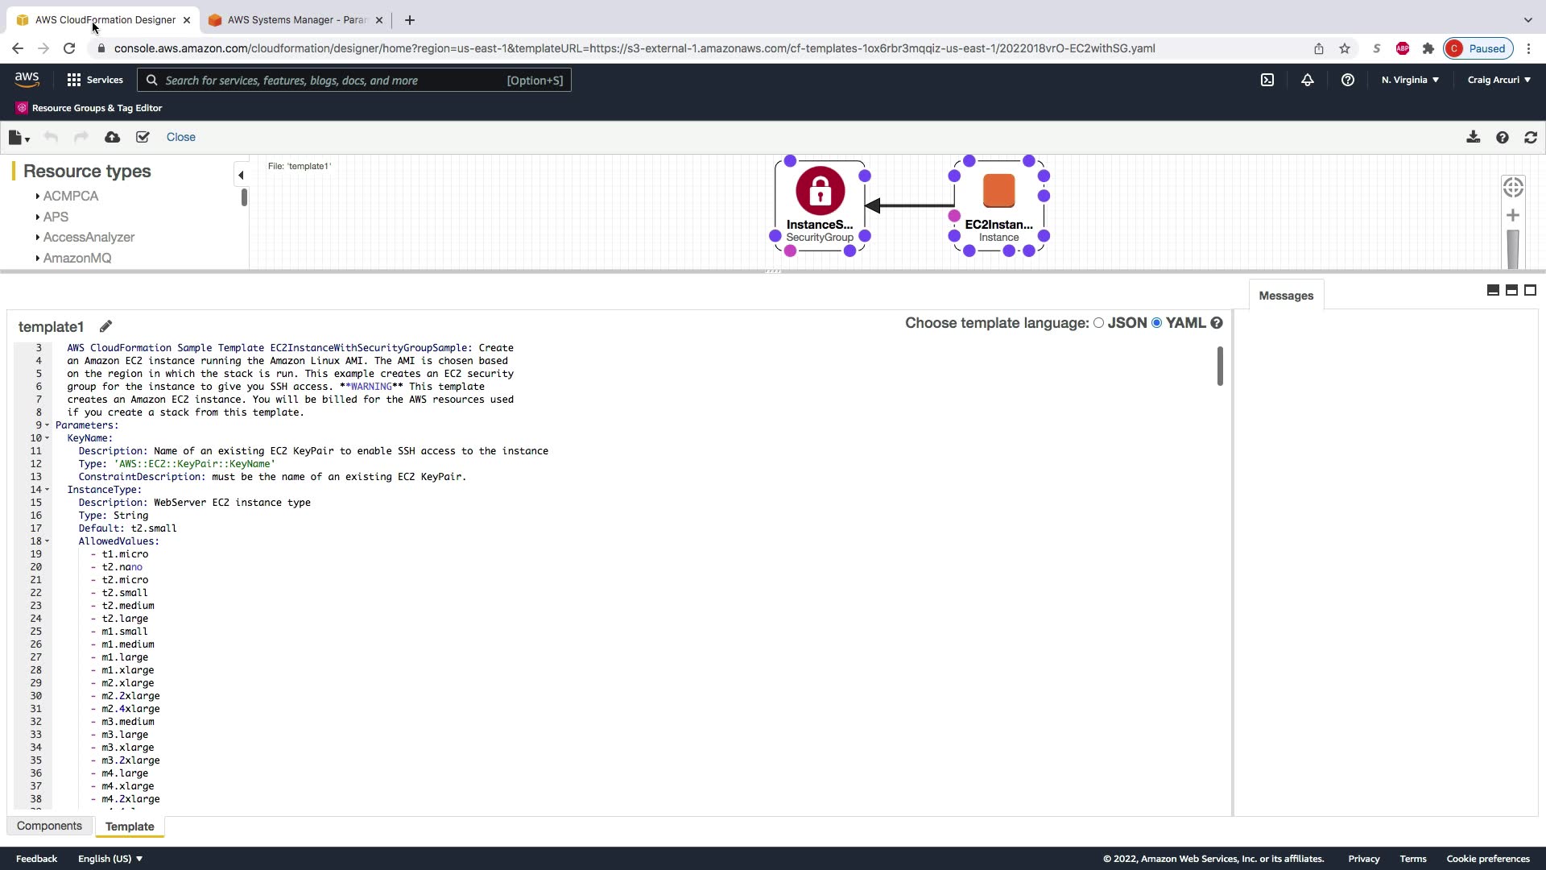This screenshot has width=1546, height=870.
Task: Click the Create stack cloud upload icon
Action: [x=113, y=137]
